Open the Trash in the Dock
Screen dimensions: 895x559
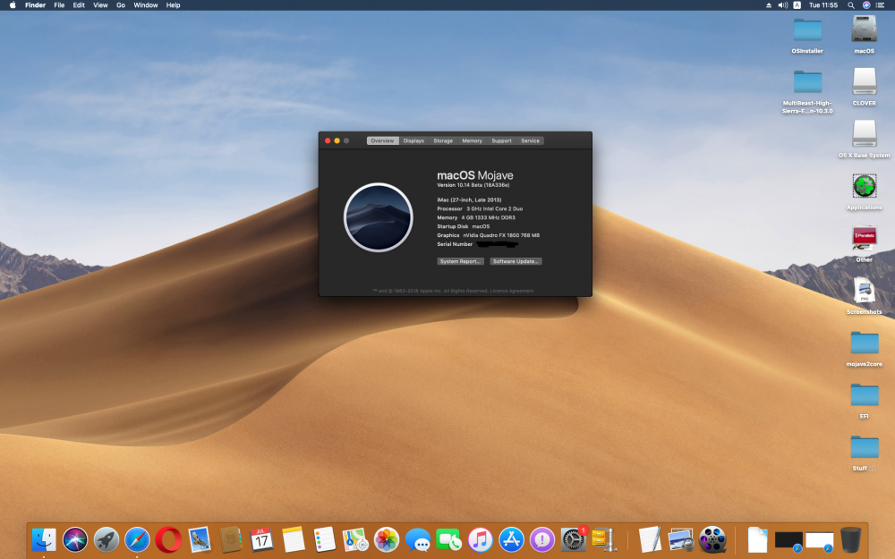[850, 539]
